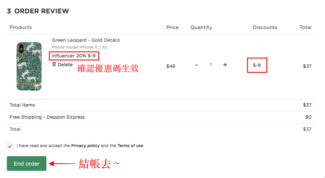This screenshot has height=178, width=325.
Task: Increase quantity with the plus button
Action: 225,65
